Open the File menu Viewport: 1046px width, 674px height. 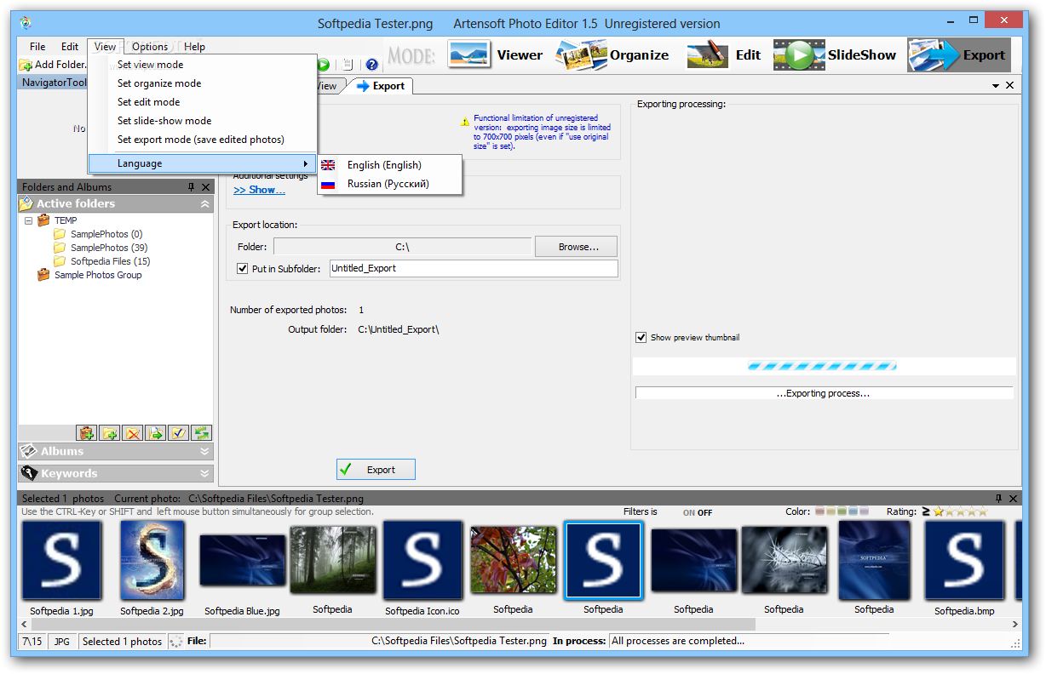[x=37, y=47]
